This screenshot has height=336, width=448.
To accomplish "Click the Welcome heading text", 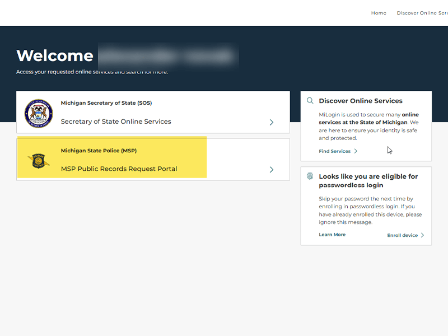I will click(x=55, y=55).
